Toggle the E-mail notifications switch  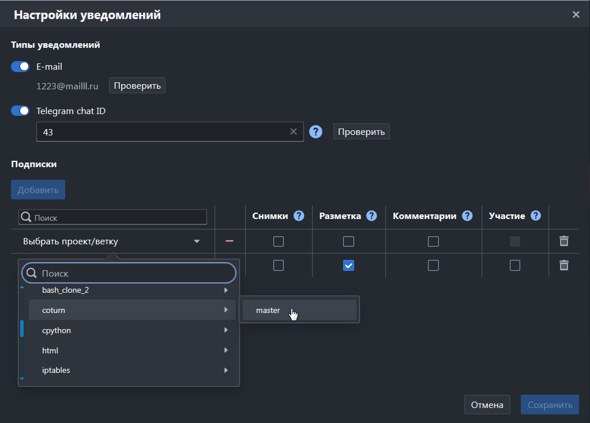point(20,66)
